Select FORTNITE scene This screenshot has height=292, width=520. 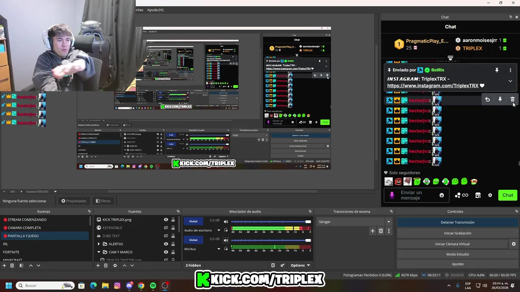[x=45, y=252]
